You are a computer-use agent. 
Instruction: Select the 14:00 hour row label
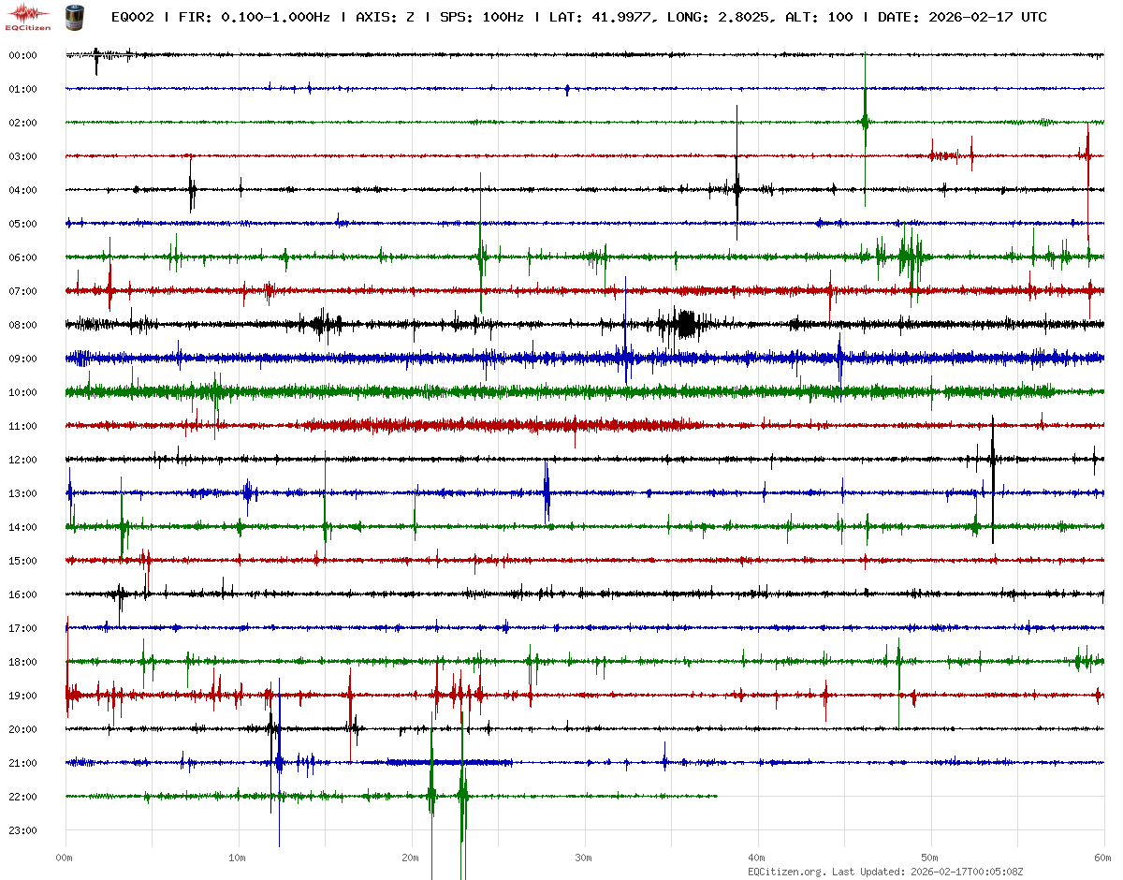tap(22, 527)
